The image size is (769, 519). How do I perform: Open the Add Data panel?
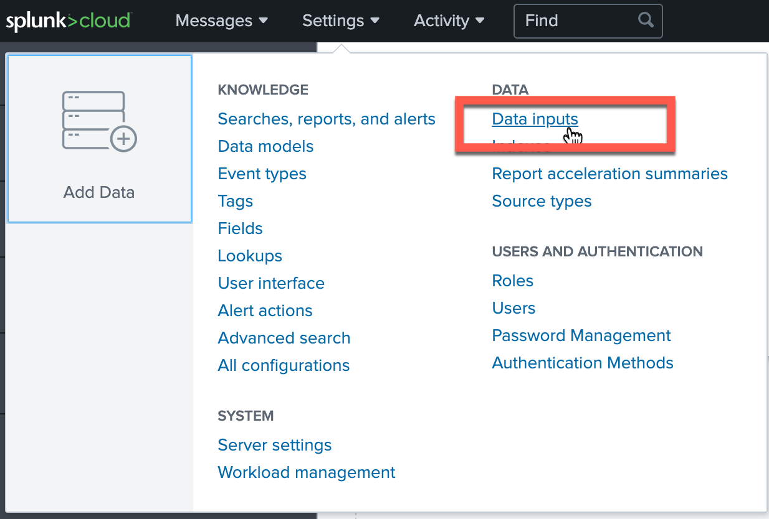pyautogui.click(x=99, y=138)
